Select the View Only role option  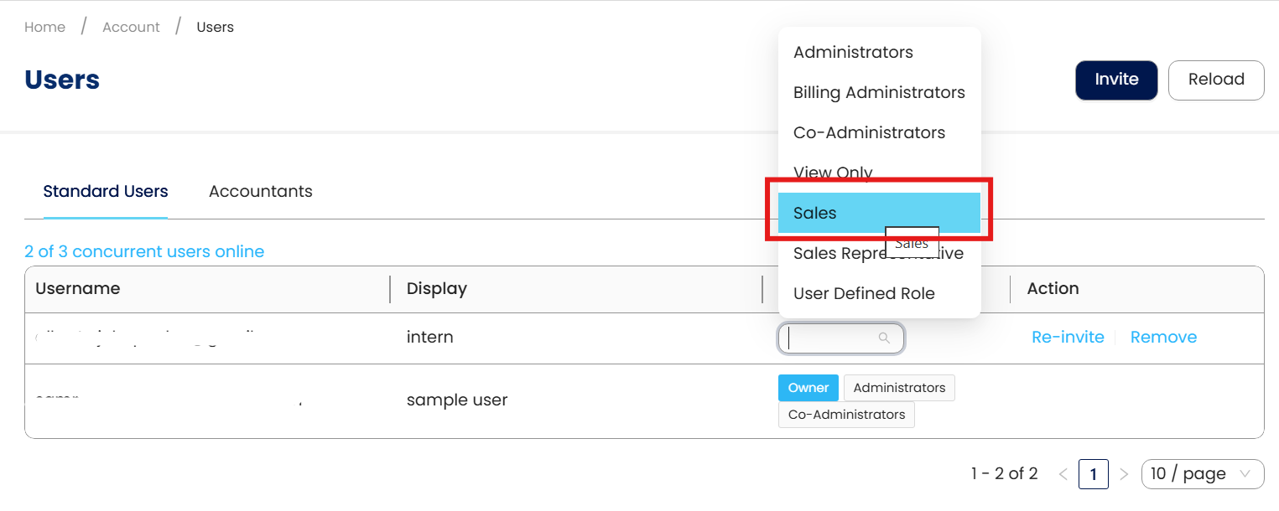[833, 172]
